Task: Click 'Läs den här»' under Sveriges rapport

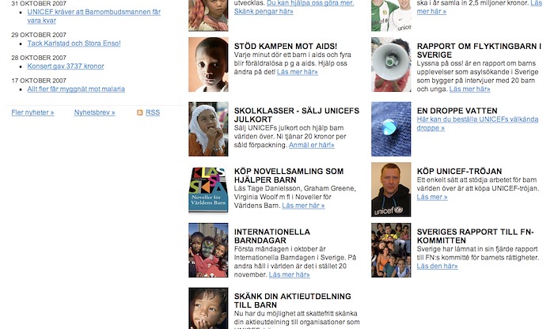Action: pyautogui.click(x=437, y=267)
